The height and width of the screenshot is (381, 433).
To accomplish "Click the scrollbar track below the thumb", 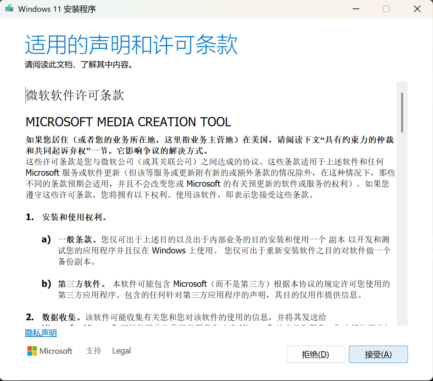I will click(x=402, y=229).
